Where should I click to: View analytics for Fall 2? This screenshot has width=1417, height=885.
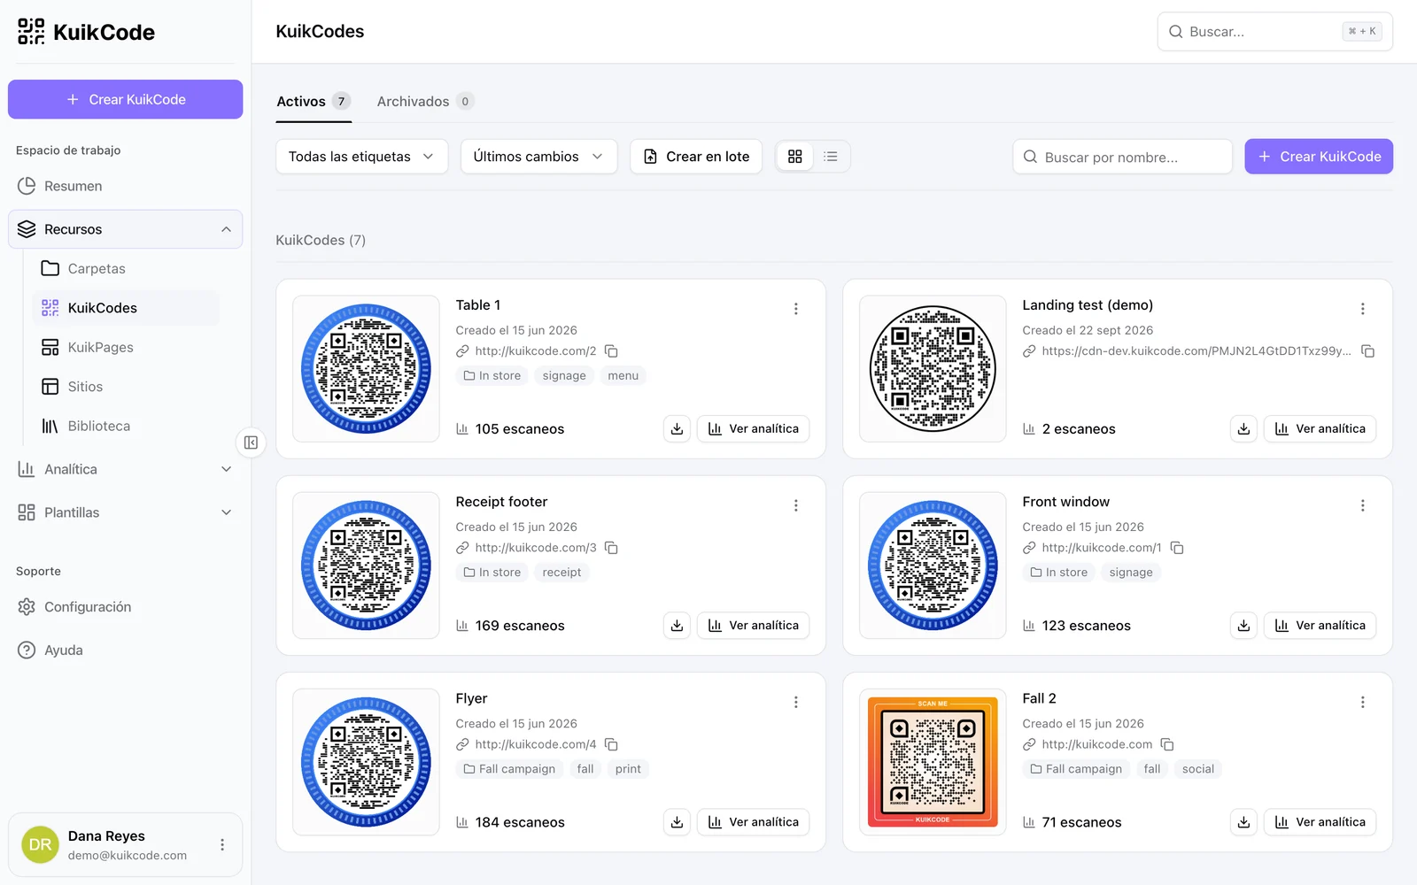click(x=1320, y=821)
